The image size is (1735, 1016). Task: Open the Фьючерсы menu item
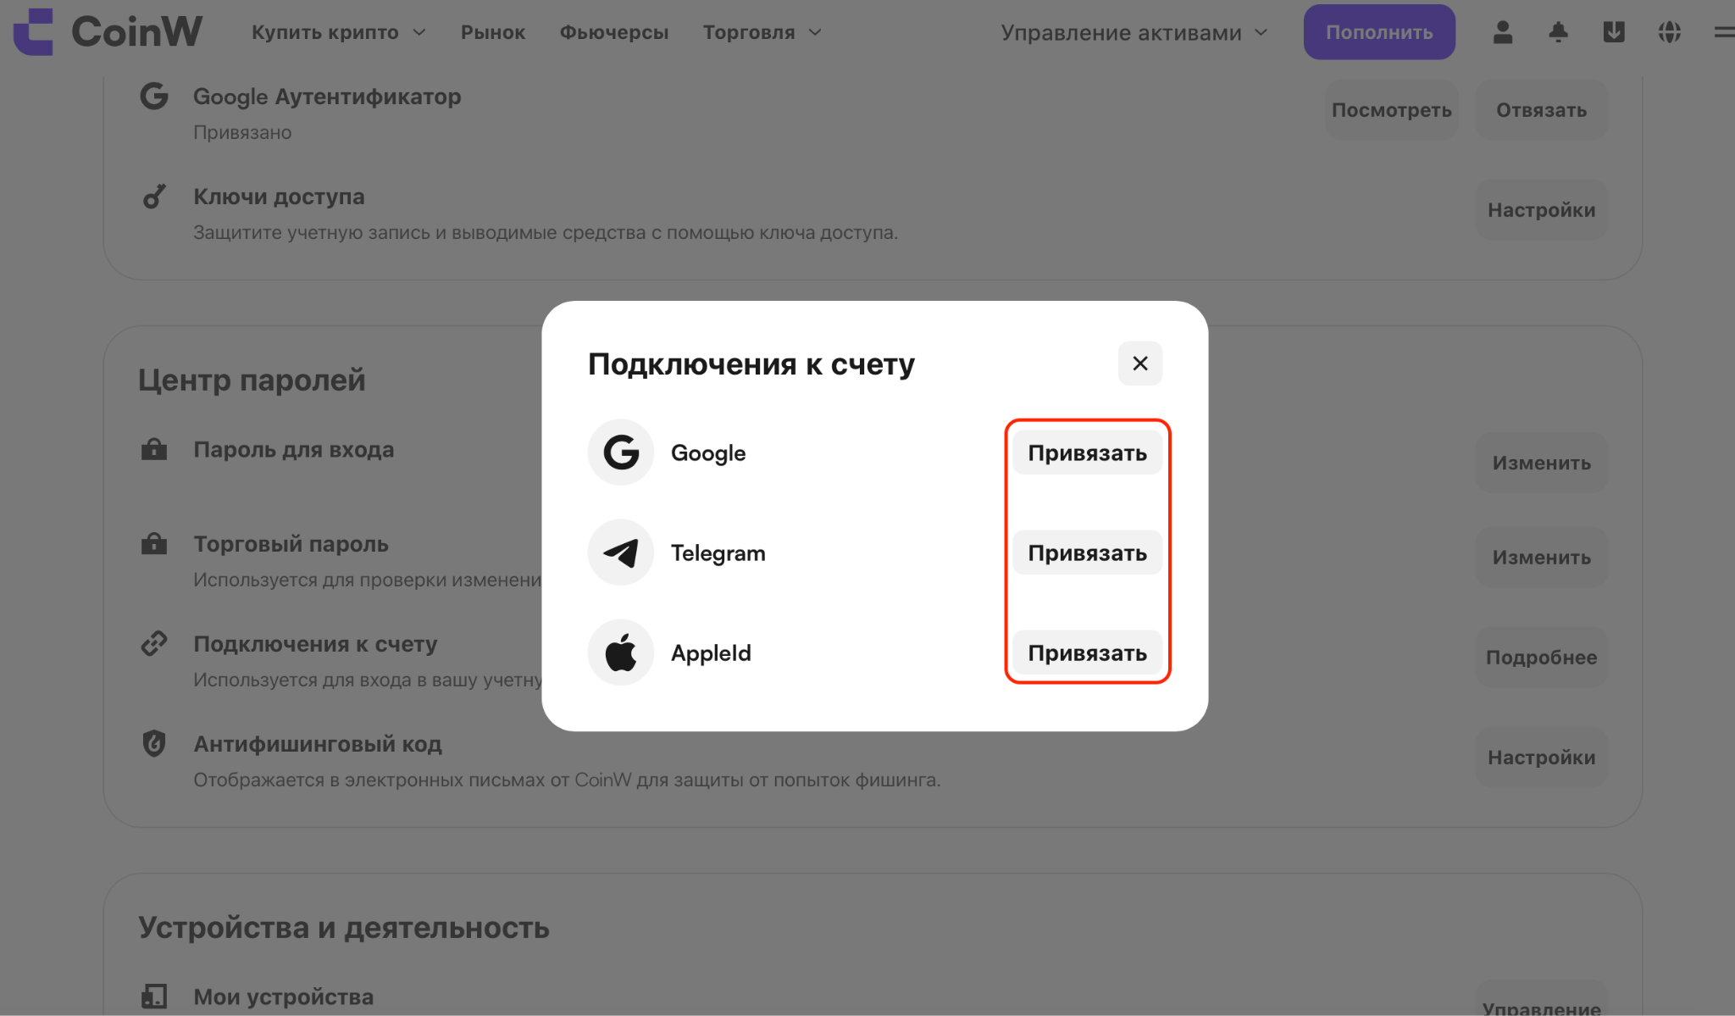(x=614, y=32)
